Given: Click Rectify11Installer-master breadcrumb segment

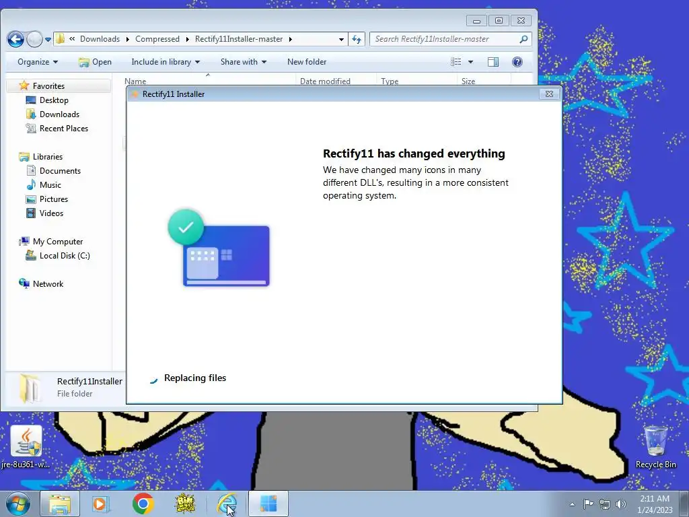Looking at the screenshot, I should click(239, 38).
